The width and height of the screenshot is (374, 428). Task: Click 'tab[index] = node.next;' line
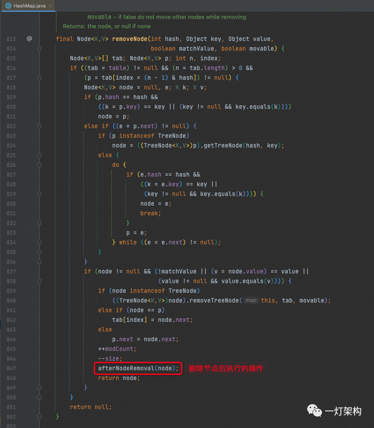coord(152,320)
